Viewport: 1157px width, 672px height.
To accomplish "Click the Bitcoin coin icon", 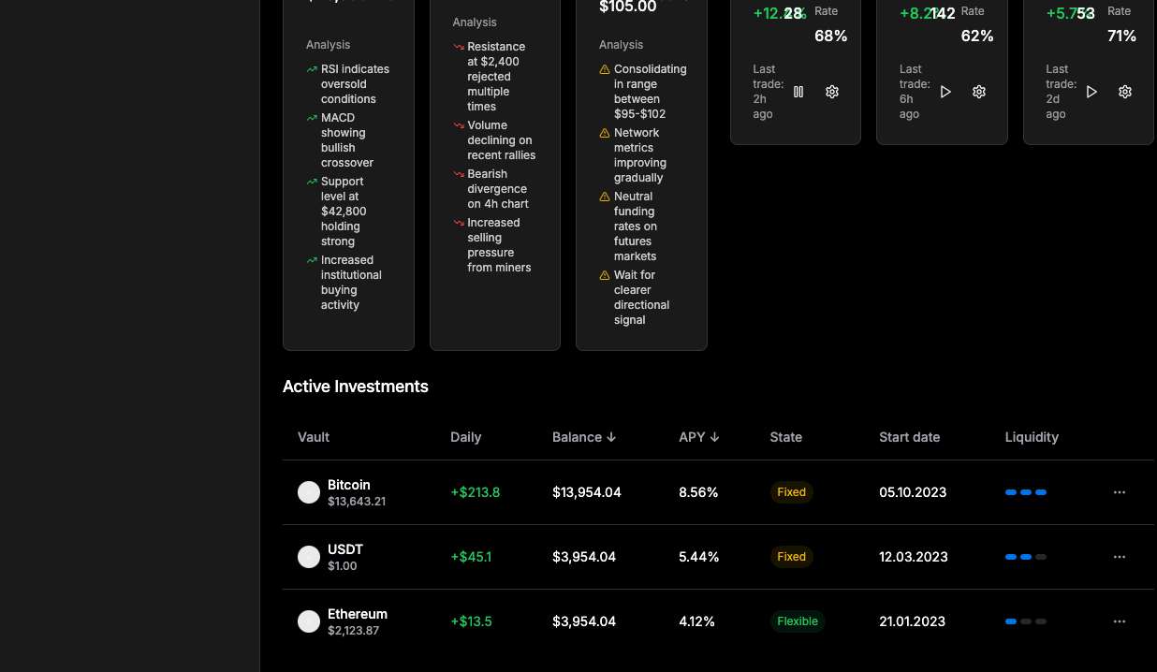I will 309,492.
